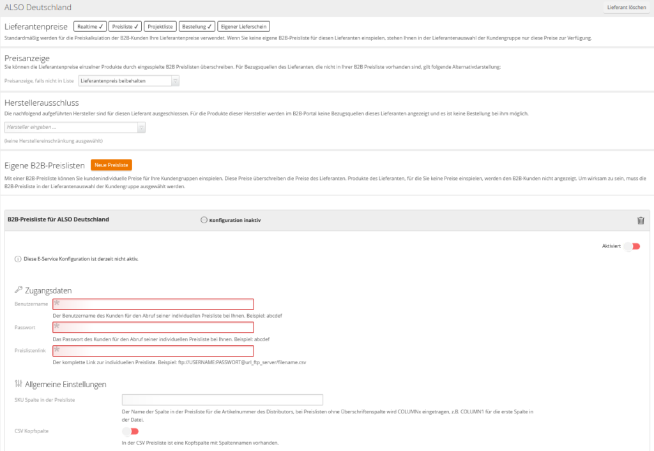Toggle the Preisliste option
The width and height of the screenshot is (654, 451).
click(x=125, y=27)
